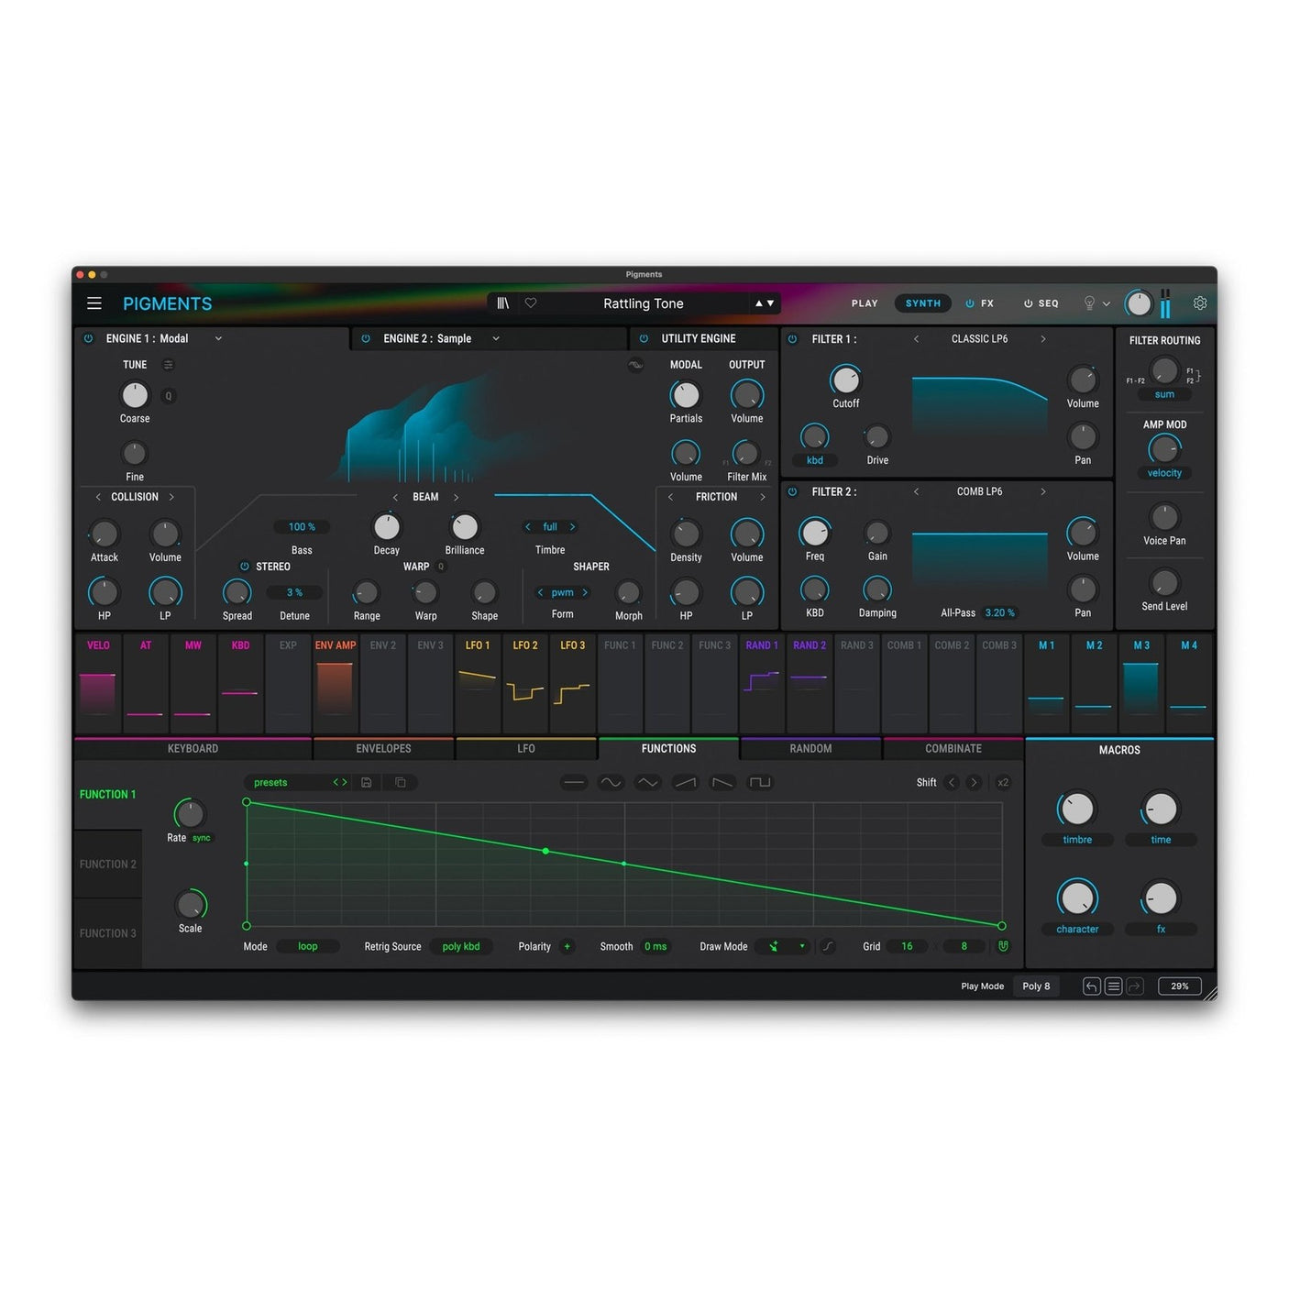1289x1289 pixels.
Task: Select the sine waveform preset in Functions
Action: pyautogui.click(x=611, y=782)
